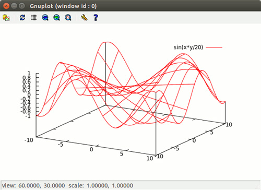This screenshot has width=261, height=190.
Task: Click the z-axis label 0
Action: (x=29, y=95)
